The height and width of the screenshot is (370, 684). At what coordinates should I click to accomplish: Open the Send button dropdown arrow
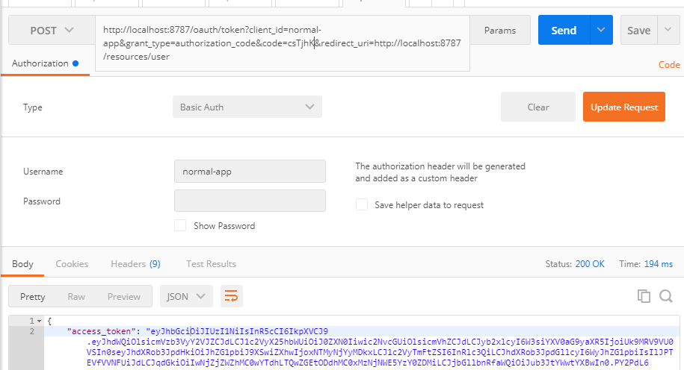tap(601, 30)
